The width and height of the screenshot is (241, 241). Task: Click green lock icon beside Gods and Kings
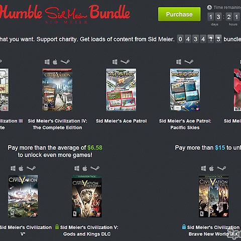click(57, 227)
